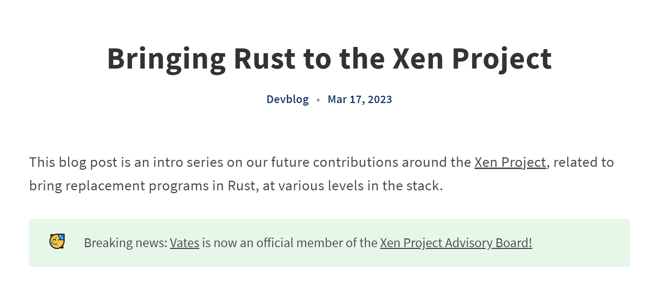Click the dot separator beside Devblog
The image size is (657, 286).
(x=318, y=100)
